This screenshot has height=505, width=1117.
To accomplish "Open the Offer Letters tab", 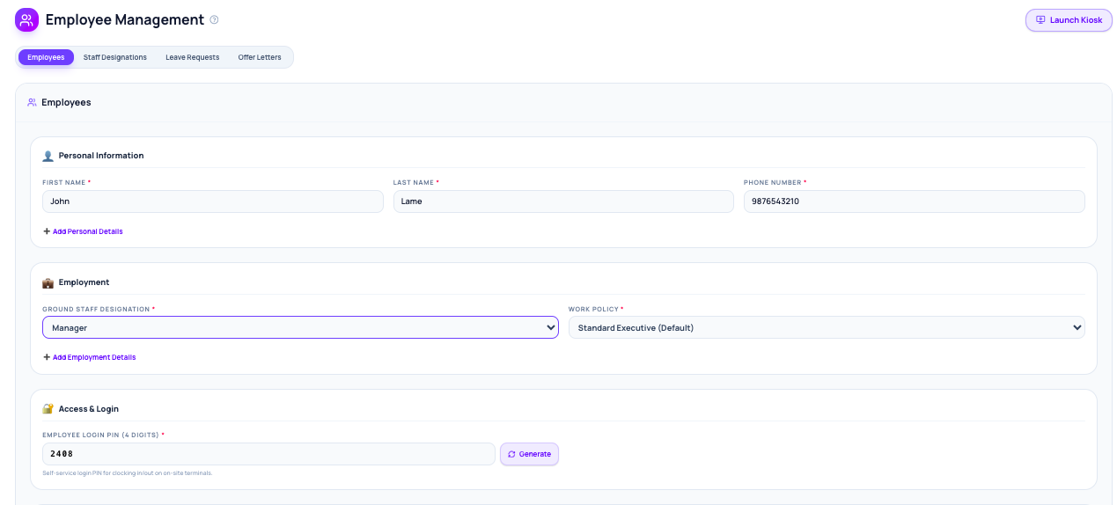I will (260, 57).
